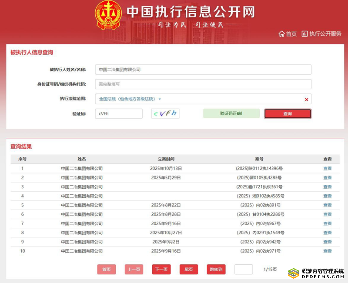Image resolution: width=348 pixels, height=283 pixels.
Task: View details for row 1 case 陕0112执14396号
Action: pyautogui.click(x=327, y=169)
